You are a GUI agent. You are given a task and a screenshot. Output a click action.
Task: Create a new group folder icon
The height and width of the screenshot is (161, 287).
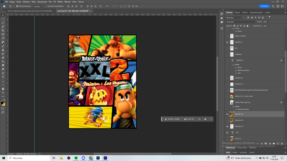(x=274, y=143)
